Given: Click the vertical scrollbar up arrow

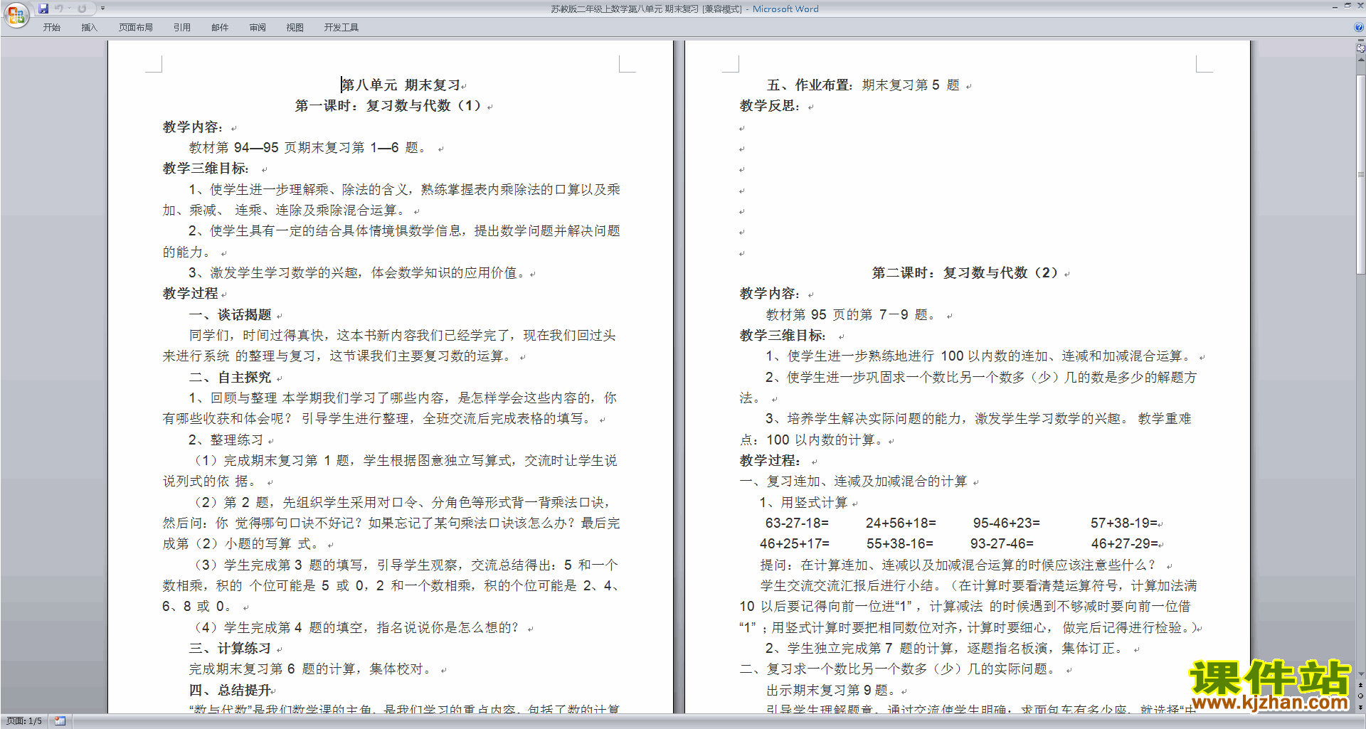Looking at the screenshot, I should coord(1360,60).
